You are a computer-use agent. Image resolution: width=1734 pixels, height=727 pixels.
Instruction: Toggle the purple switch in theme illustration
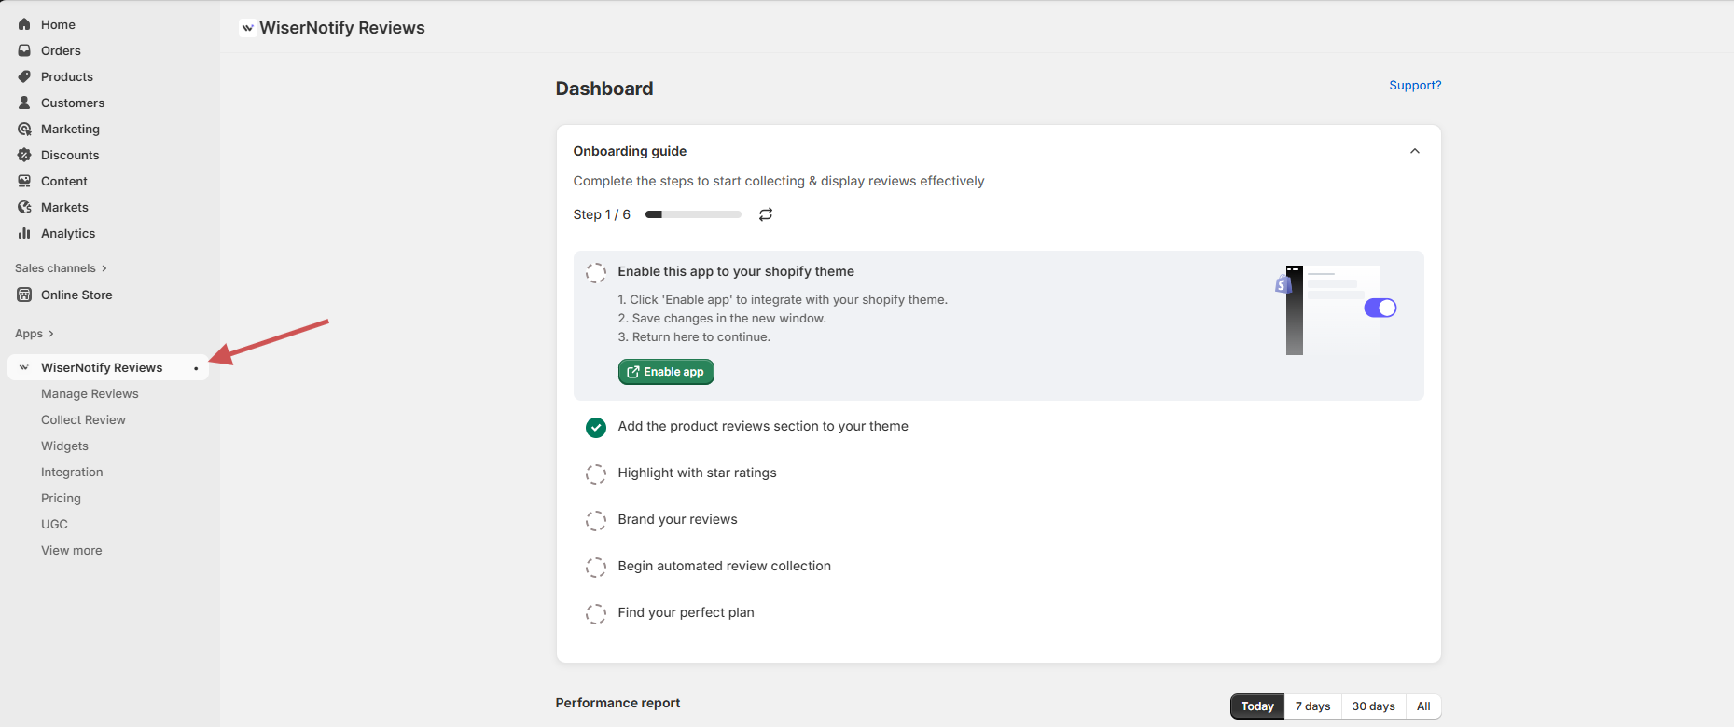pos(1380,308)
